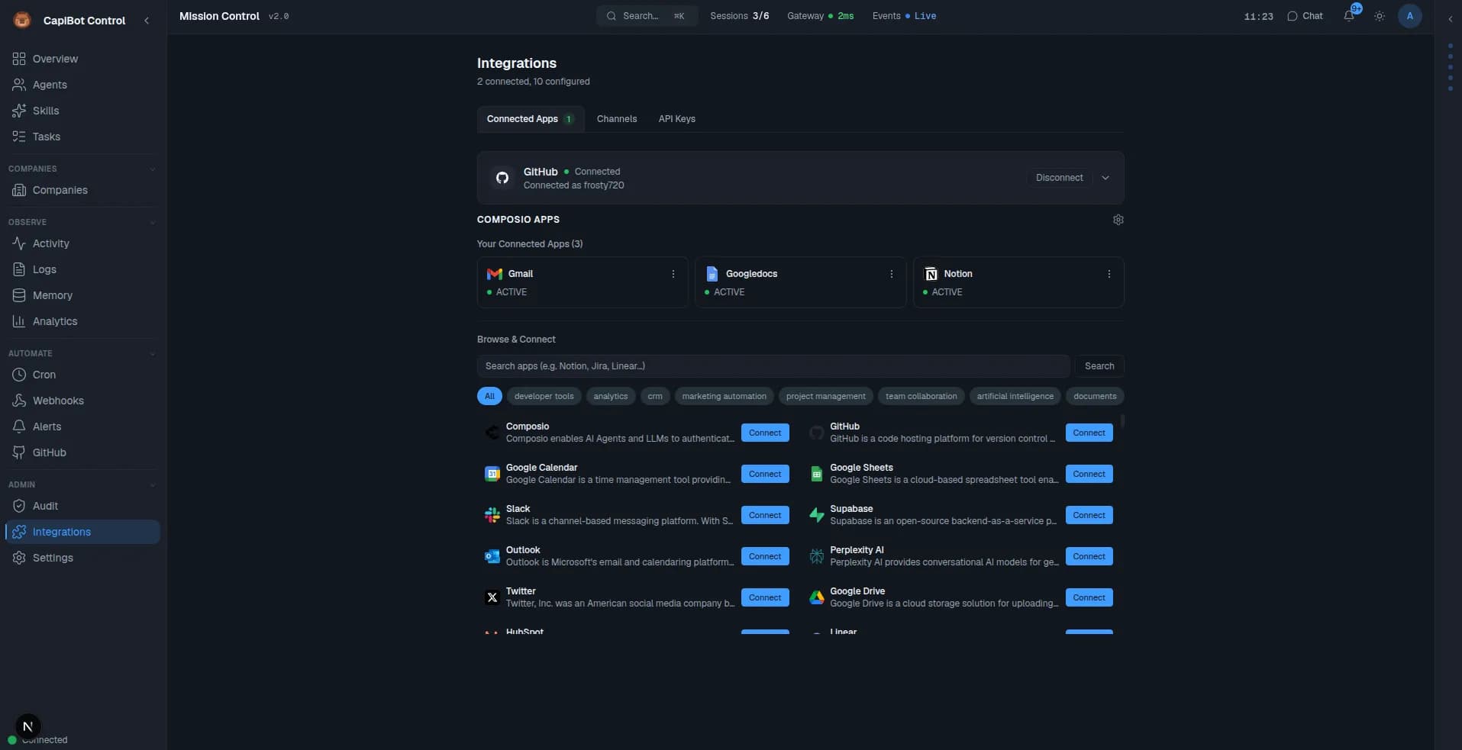The width and height of the screenshot is (1462, 750).
Task: Collapse the ADMIN section
Action: [152, 485]
